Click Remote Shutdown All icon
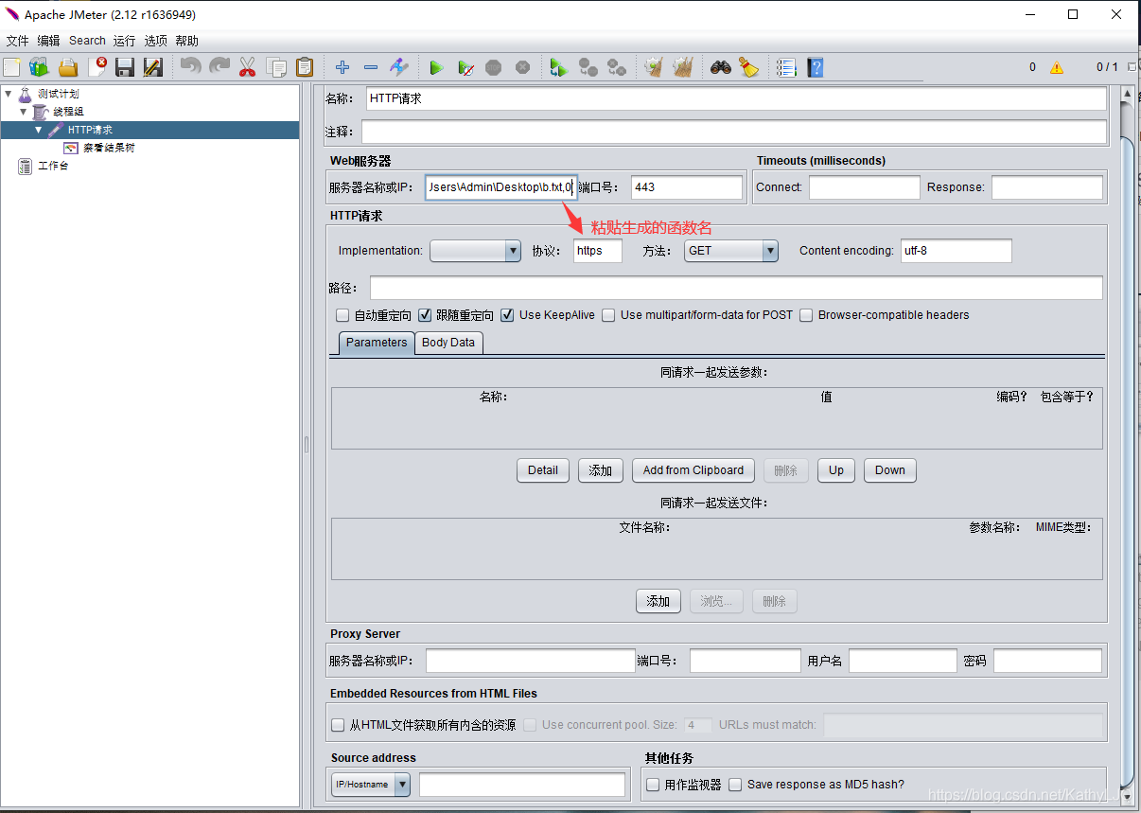Screen dimensions: 1141x813 click(617, 67)
